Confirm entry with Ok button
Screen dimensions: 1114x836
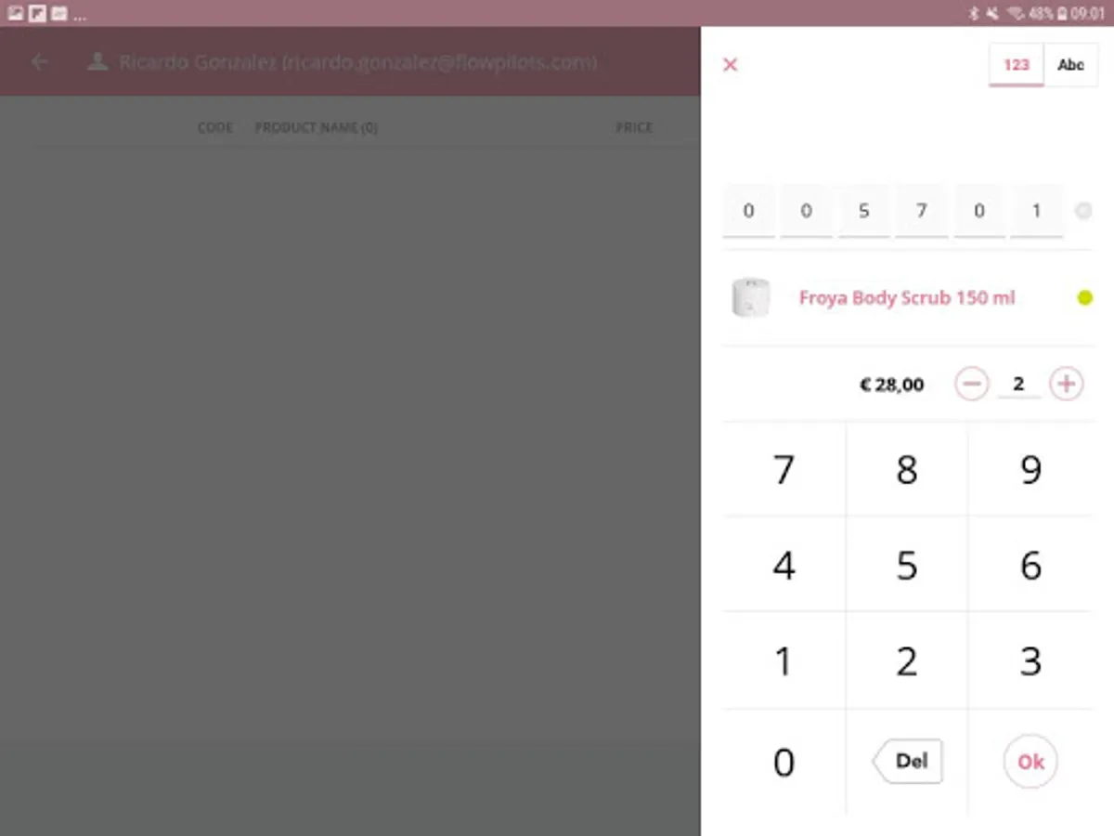(x=1030, y=762)
